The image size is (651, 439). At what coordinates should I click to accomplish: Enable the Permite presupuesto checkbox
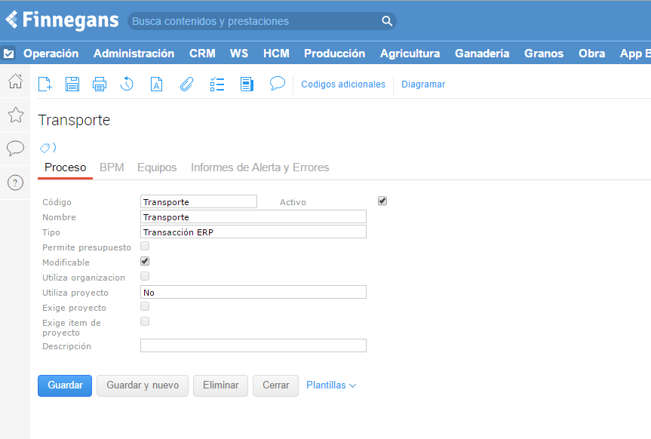(x=145, y=247)
